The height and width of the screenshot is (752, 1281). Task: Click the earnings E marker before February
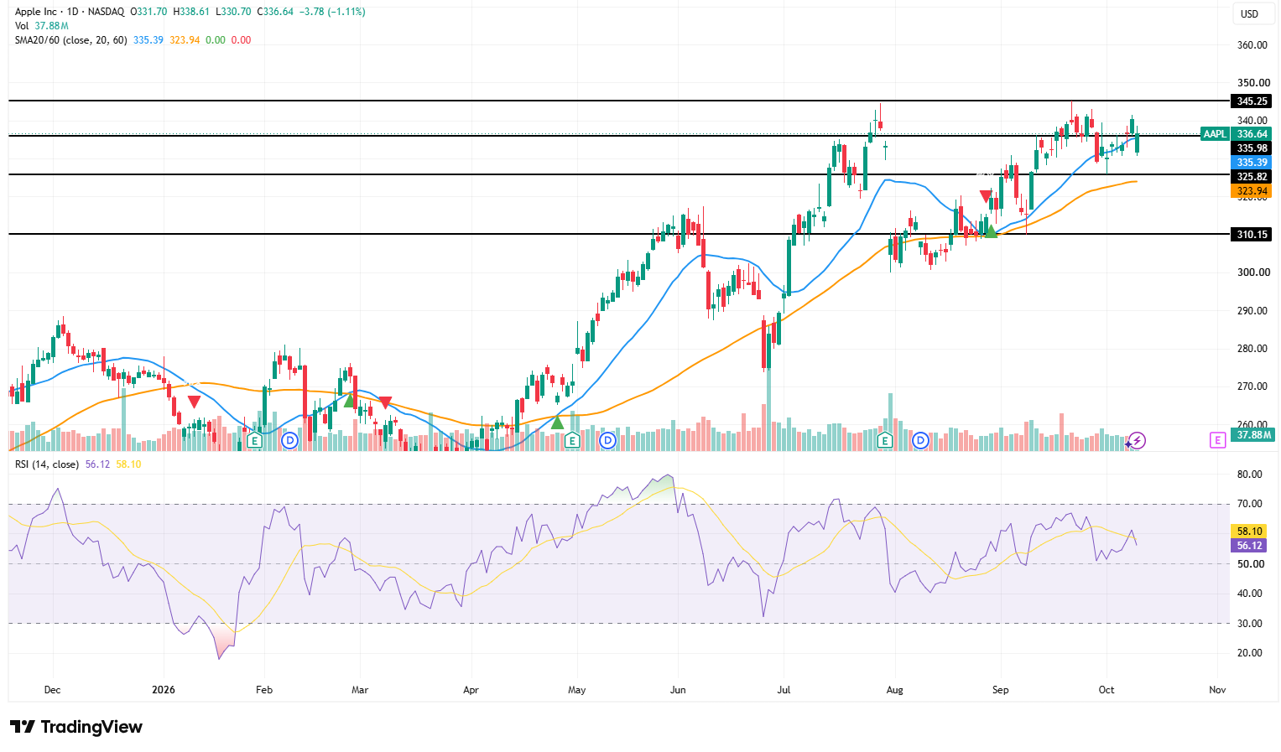pyautogui.click(x=255, y=440)
